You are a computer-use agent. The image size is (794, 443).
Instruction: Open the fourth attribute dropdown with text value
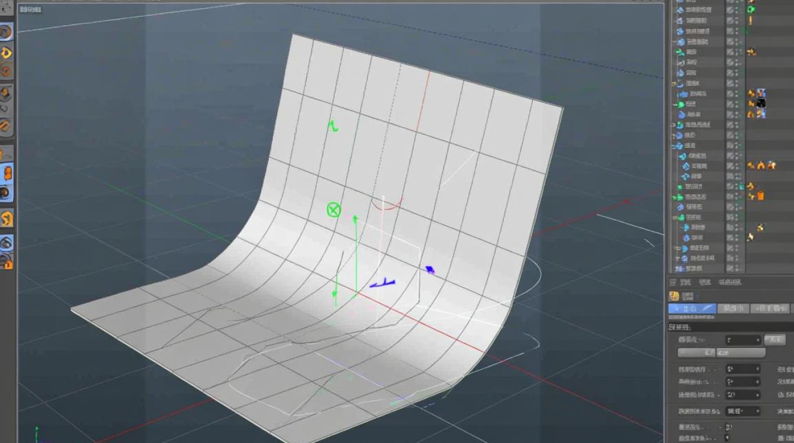tap(743, 411)
